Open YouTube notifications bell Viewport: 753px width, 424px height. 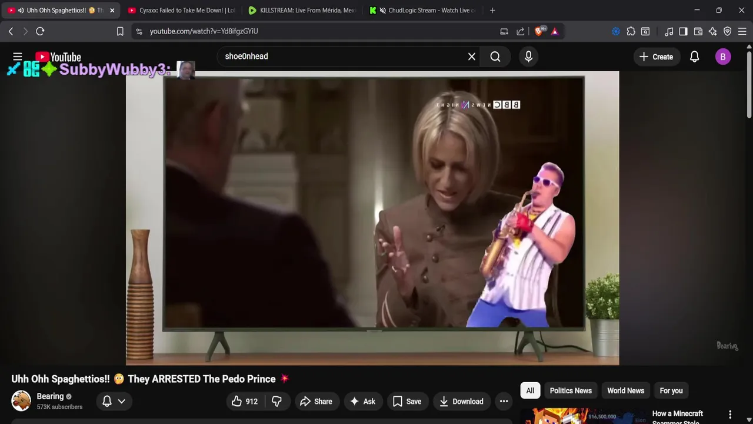[x=695, y=57]
